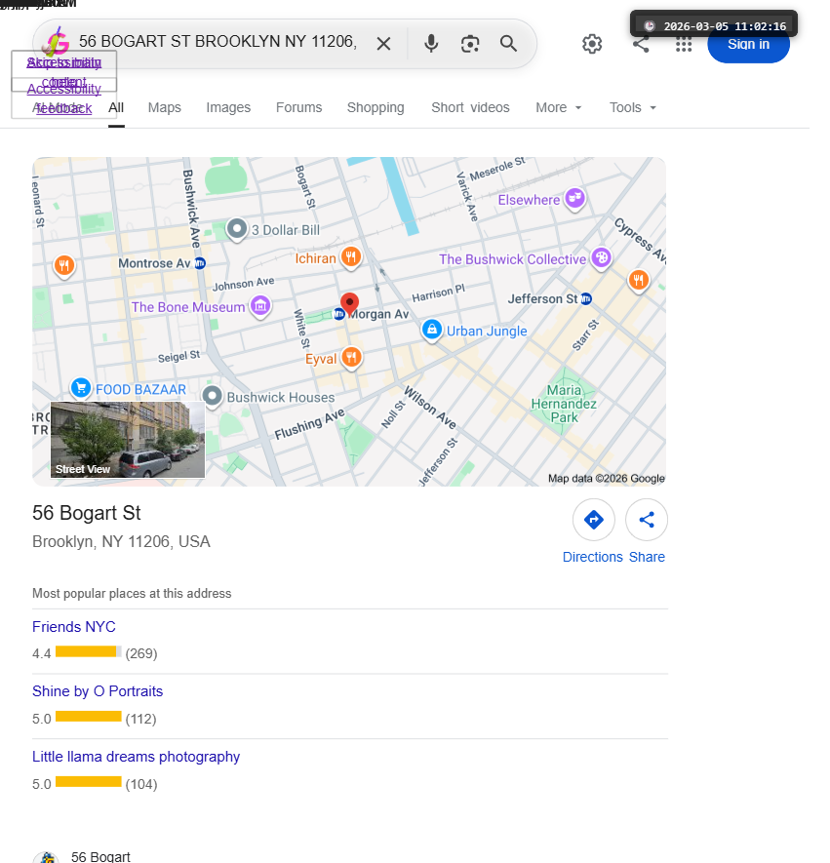Click Morgan Av subway station icon
830x863 pixels.
tap(339, 314)
